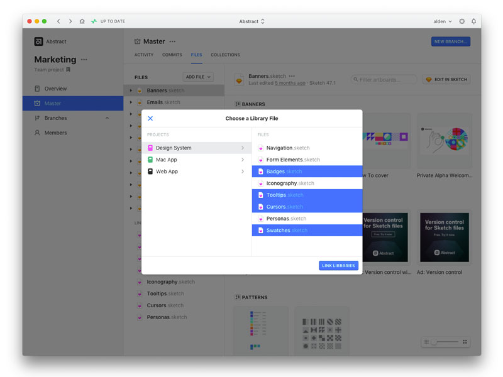The width and height of the screenshot is (503, 377).
Task: Go back with the toolbar back arrow
Action: tap(58, 21)
